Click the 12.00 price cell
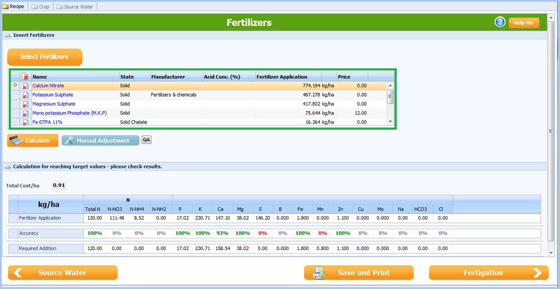This screenshot has height=289, width=560. tap(361, 113)
